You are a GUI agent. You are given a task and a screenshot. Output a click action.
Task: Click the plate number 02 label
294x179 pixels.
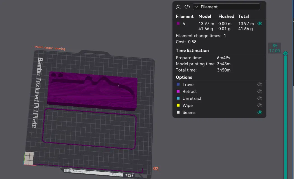pos(156,168)
